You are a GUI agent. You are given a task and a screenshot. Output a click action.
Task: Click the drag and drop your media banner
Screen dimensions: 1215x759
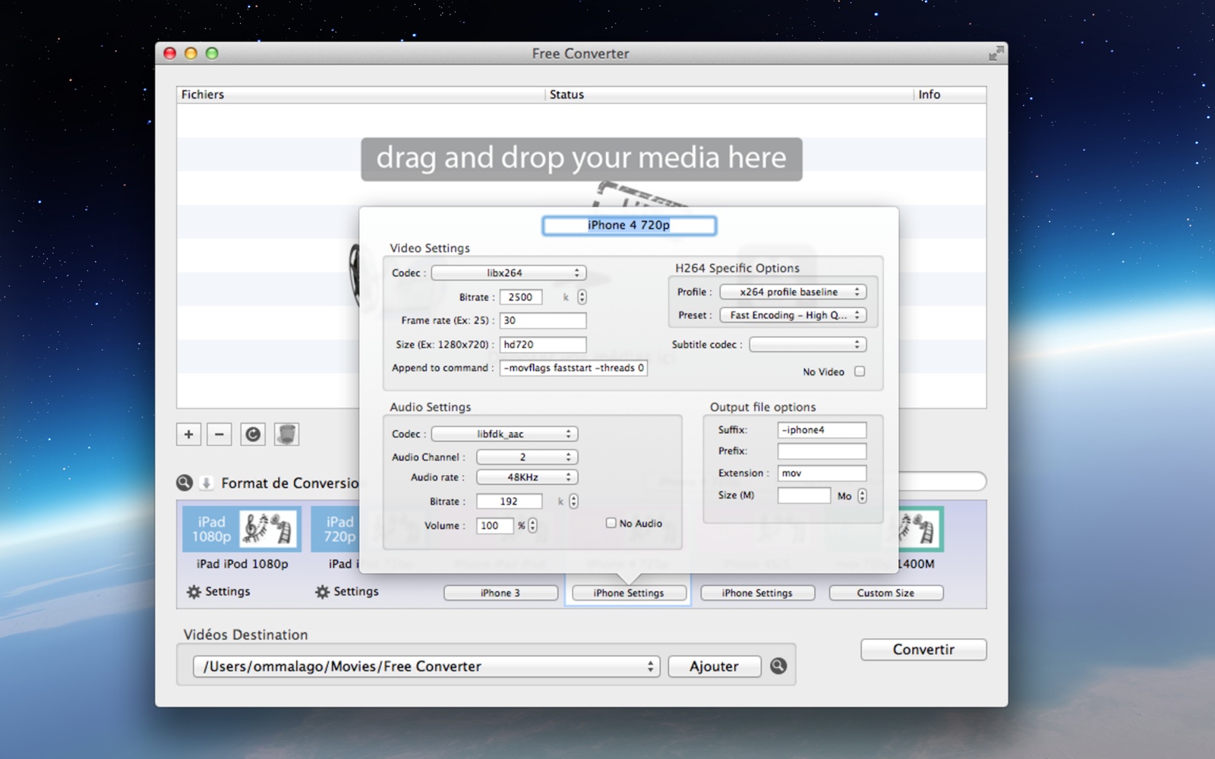tap(582, 159)
